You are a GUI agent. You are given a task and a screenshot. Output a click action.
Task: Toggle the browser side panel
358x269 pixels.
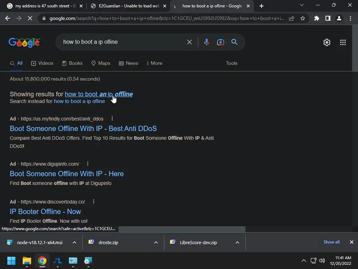[x=328, y=18]
